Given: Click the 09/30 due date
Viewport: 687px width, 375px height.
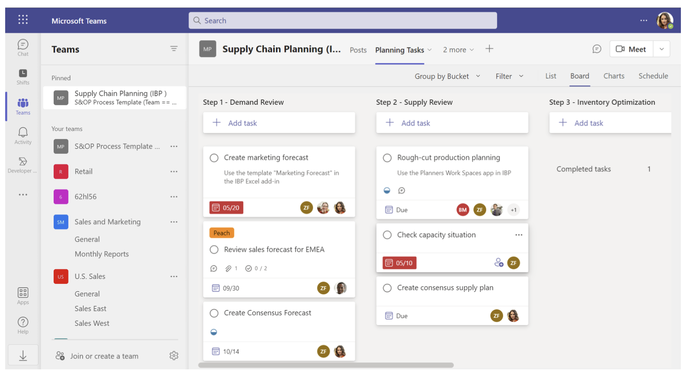Looking at the screenshot, I should pos(226,288).
